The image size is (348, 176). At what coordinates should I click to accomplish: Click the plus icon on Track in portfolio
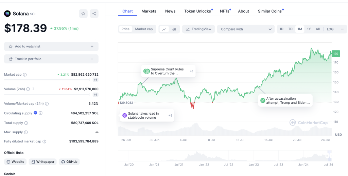[92, 59]
